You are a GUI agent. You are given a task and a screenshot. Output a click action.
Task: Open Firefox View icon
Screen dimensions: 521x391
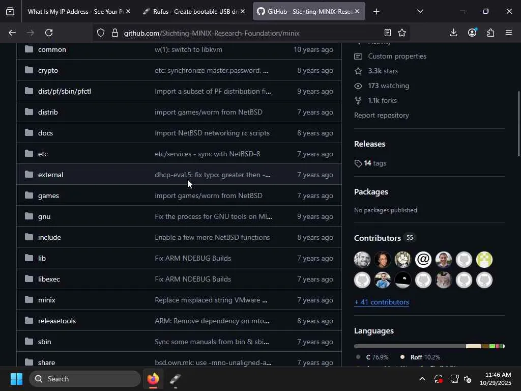point(10,12)
